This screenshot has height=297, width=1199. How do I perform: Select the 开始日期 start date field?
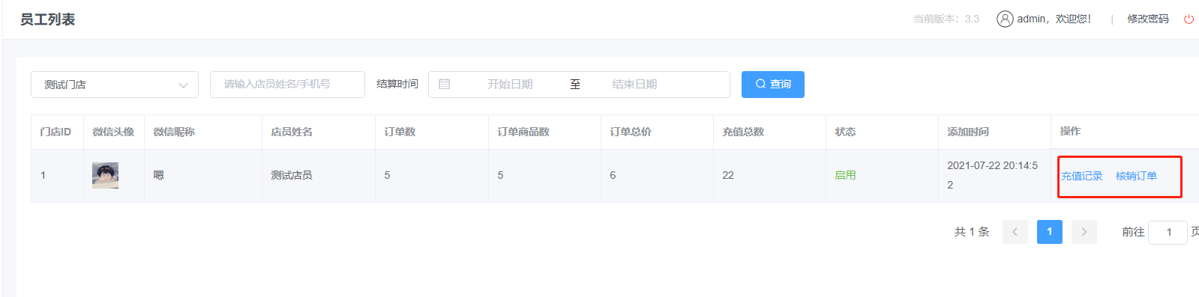pyautogui.click(x=510, y=85)
